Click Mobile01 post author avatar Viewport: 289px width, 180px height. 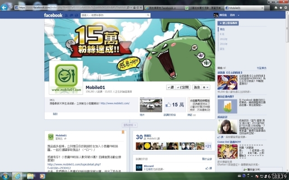[51, 137]
